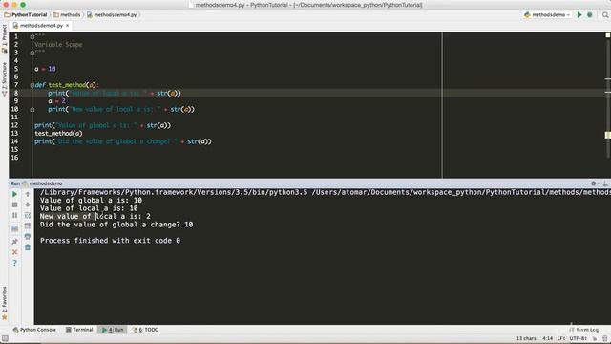The image size is (611, 344).
Task: Open the 6: TODO tool window
Action: coord(146,330)
